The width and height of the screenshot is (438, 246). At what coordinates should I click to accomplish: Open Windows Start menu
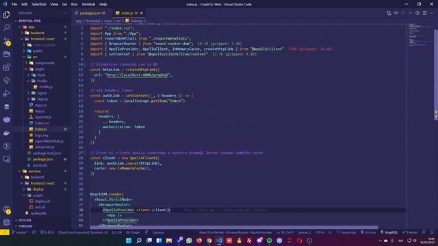(x=129, y=241)
